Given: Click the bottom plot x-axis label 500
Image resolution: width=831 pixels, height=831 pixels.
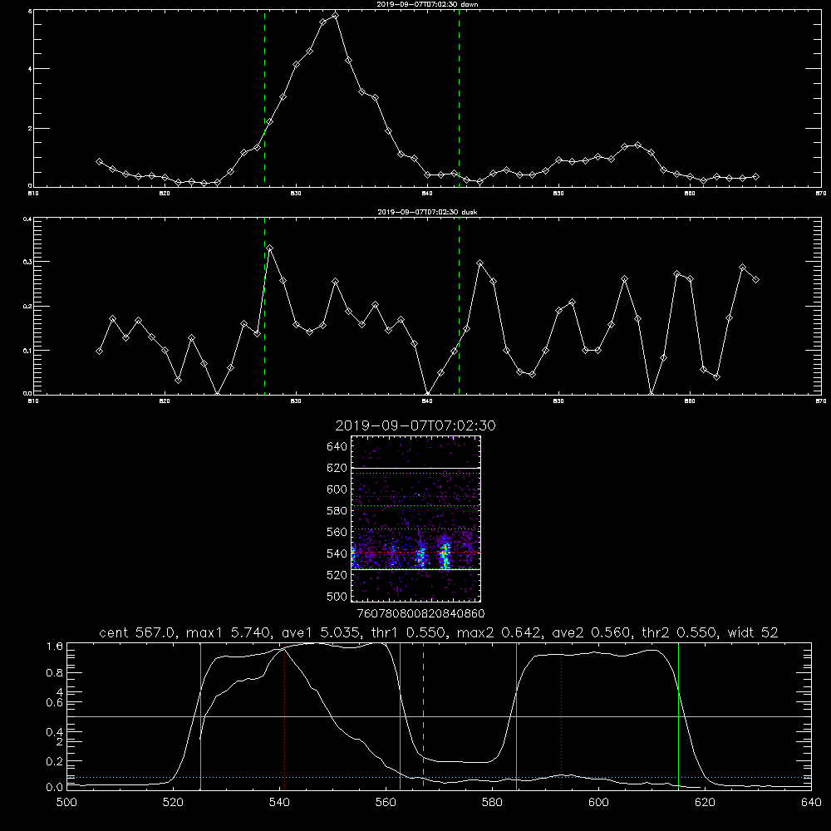Looking at the screenshot, I should click(x=66, y=803).
